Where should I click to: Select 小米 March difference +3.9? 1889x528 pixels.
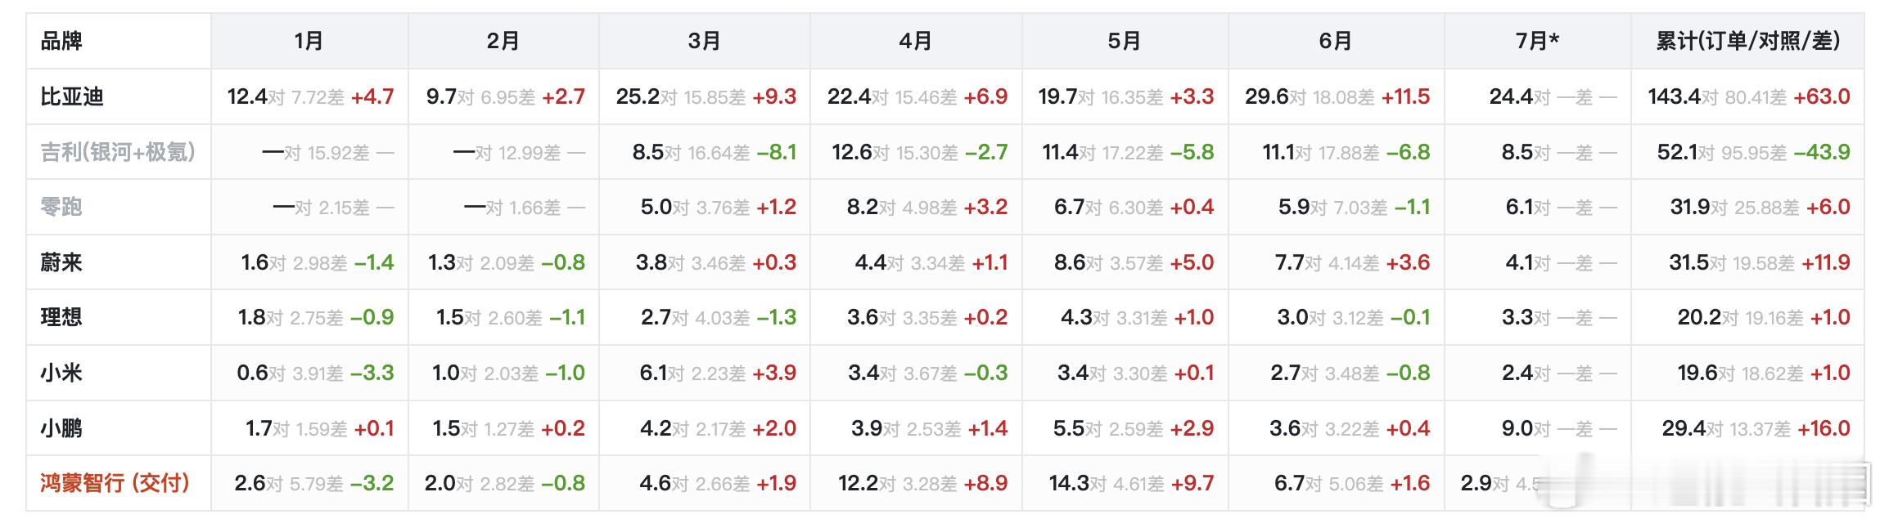pyautogui.click(x=774, y=373)
